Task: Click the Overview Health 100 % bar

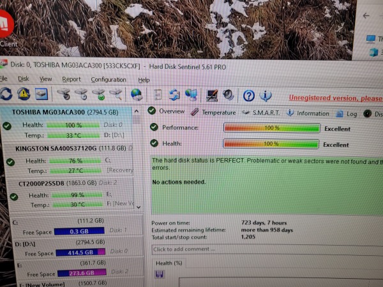Action: tap(271, 143)
